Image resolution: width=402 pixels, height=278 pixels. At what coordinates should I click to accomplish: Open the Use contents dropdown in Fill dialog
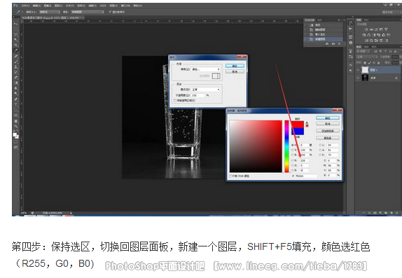click(206, 69)
